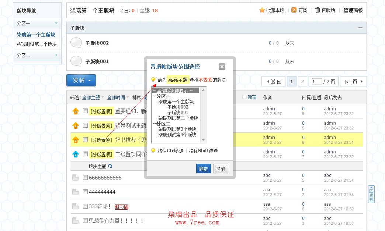Click the RSS 订阅 icon
This screenshot has height=231, width=385.
294,10
